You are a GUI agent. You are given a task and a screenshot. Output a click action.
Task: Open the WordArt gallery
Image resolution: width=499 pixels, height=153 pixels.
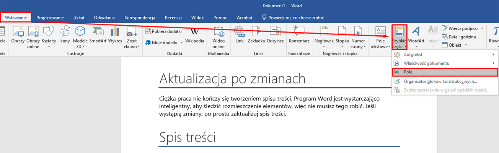coord(416,36)
